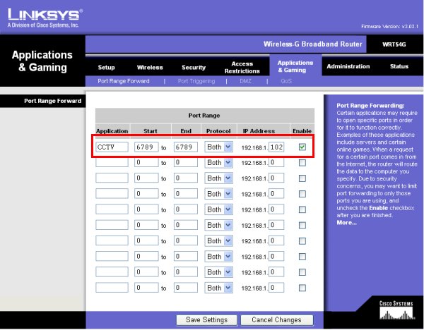This screenshot has height=330, width=424.
Task: Open the DMZ sub-tab
Action: tap(245, 81)
